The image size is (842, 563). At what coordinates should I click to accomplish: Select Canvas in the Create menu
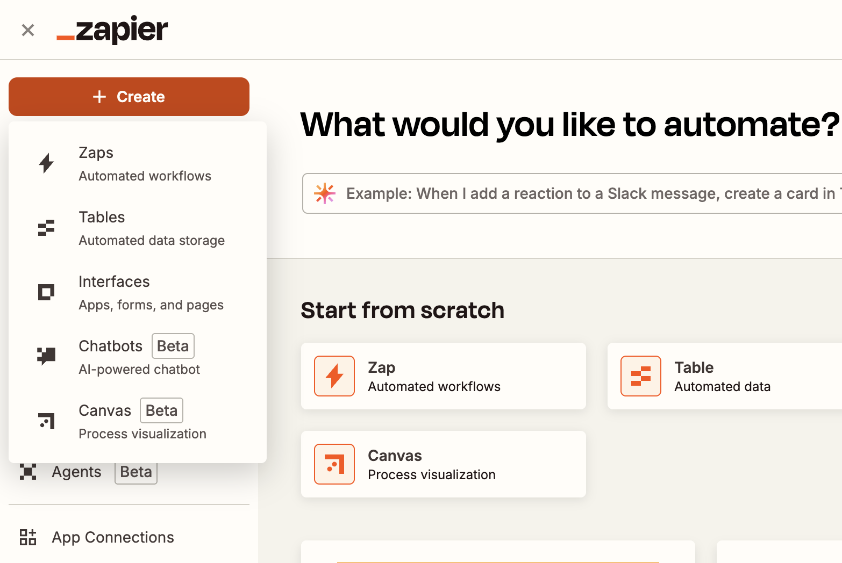[138, 421]
